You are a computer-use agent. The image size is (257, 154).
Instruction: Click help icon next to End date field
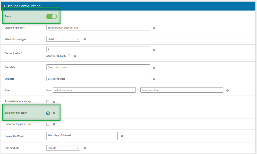(x=154, y=79)
